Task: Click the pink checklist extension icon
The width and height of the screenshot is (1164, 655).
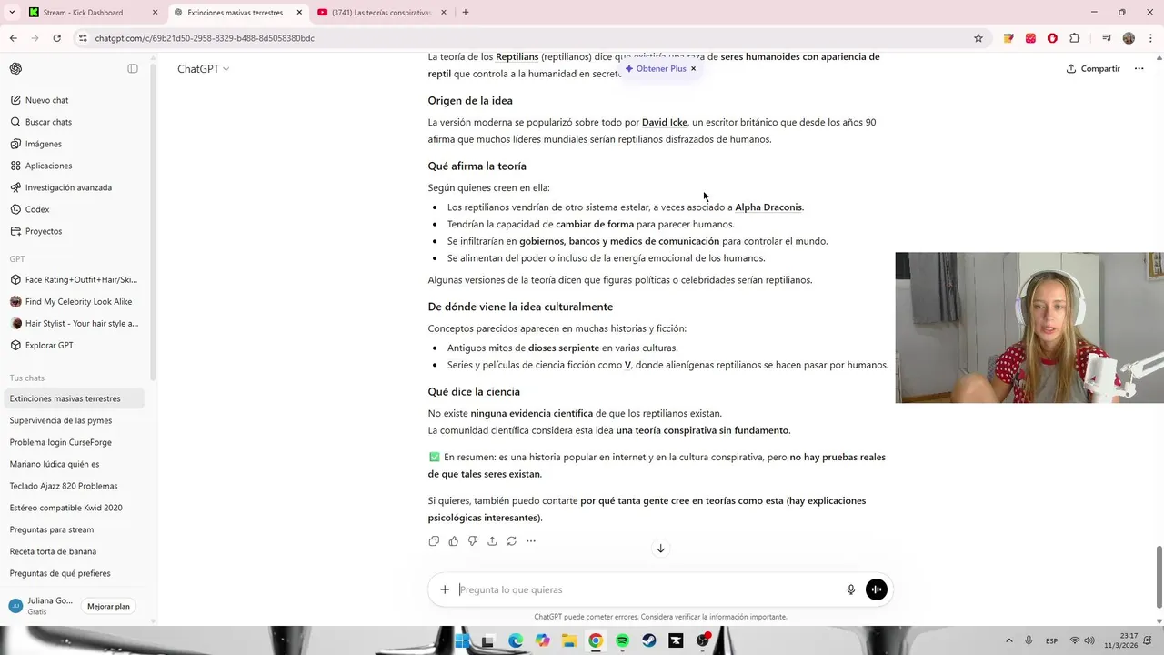Action: pyautogui.click(x=1030, y=38)
